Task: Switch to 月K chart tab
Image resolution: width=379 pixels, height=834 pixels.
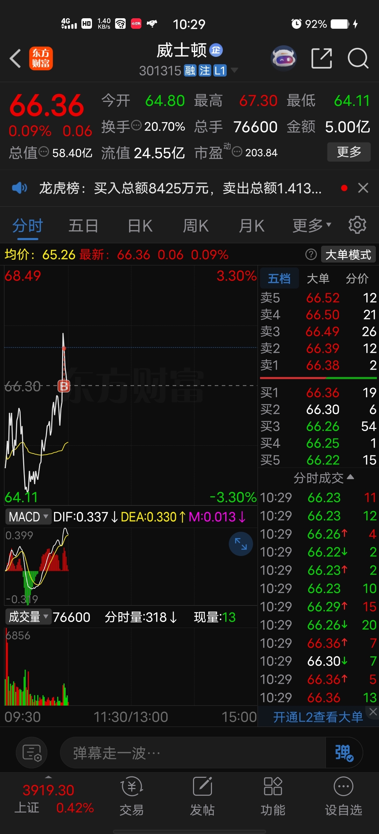Action: (252, 225)
